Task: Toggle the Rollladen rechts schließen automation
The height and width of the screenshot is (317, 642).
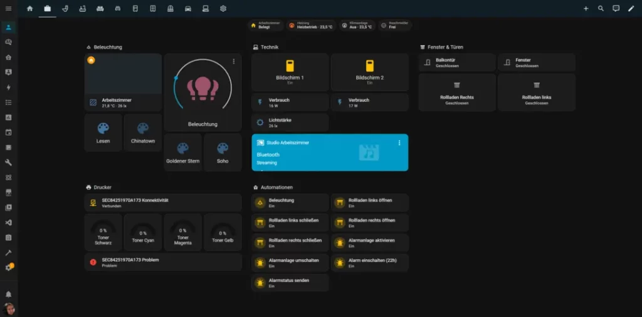Action: click(290, 243)
